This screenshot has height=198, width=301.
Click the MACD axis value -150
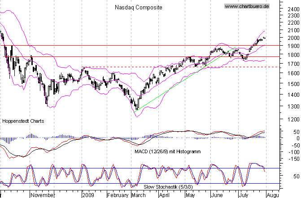pos(294,159)
